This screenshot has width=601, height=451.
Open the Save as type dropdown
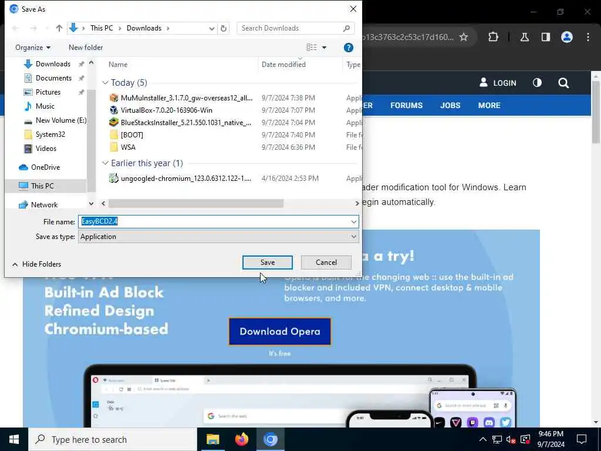(x=353, y=237)
